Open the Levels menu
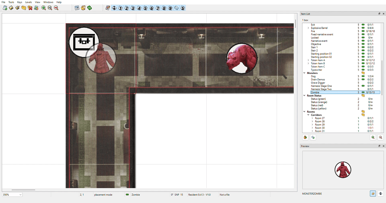Image resolution: width=386 pixels, height=203 pixels. 29,2
